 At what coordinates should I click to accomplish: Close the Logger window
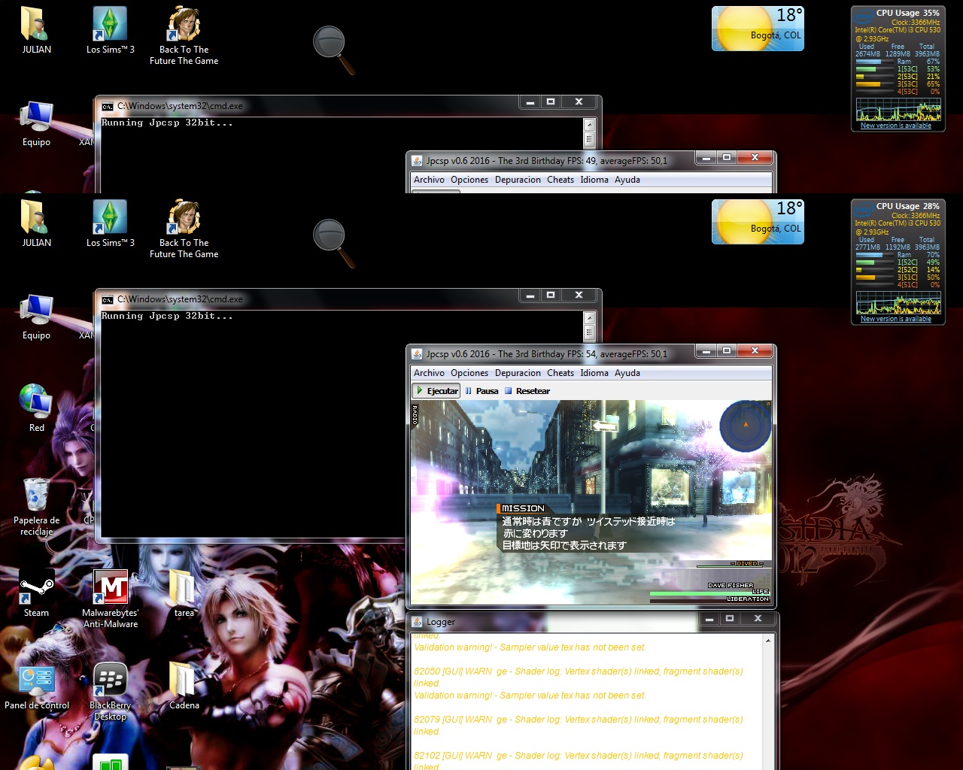tap(758, 618)
